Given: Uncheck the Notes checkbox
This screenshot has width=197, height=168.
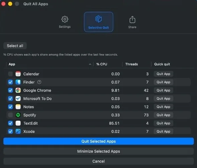Looking at the screenshot, I should click(x=10, y=107).
